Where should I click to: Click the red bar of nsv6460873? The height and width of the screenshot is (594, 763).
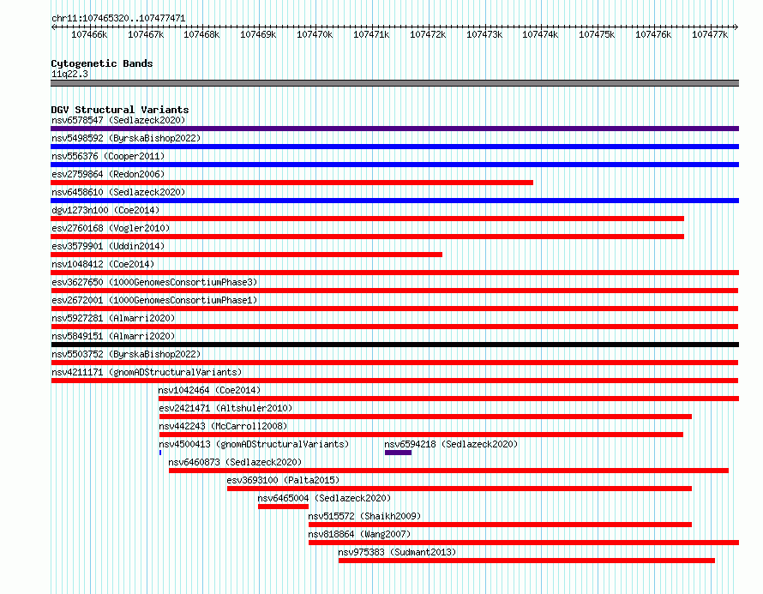click(448, 471)
